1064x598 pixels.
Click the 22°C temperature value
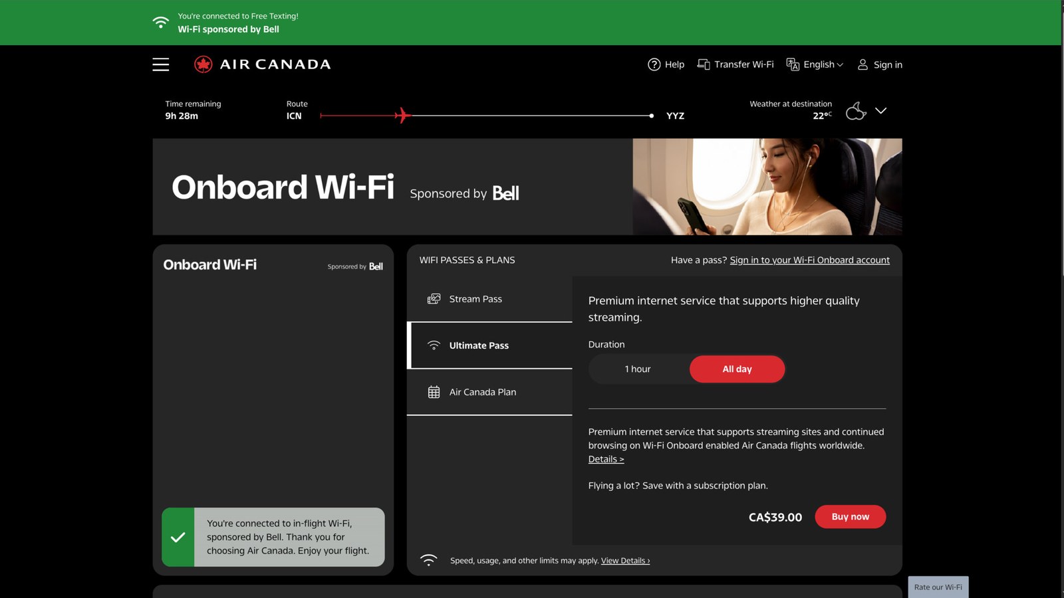tap(822, 116)
